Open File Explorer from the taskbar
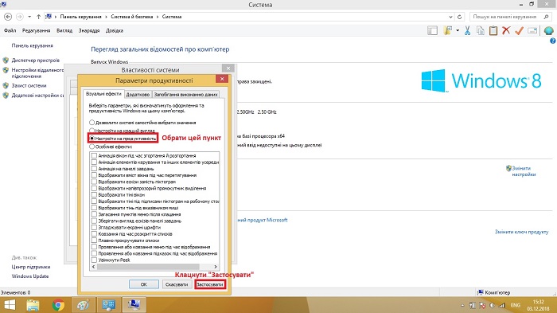Viewport: 557px width, 313px height. (33, 305)
